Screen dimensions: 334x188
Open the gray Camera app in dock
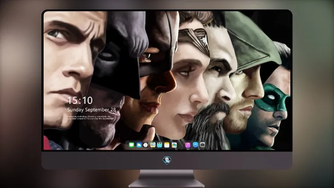click(202, 145)
